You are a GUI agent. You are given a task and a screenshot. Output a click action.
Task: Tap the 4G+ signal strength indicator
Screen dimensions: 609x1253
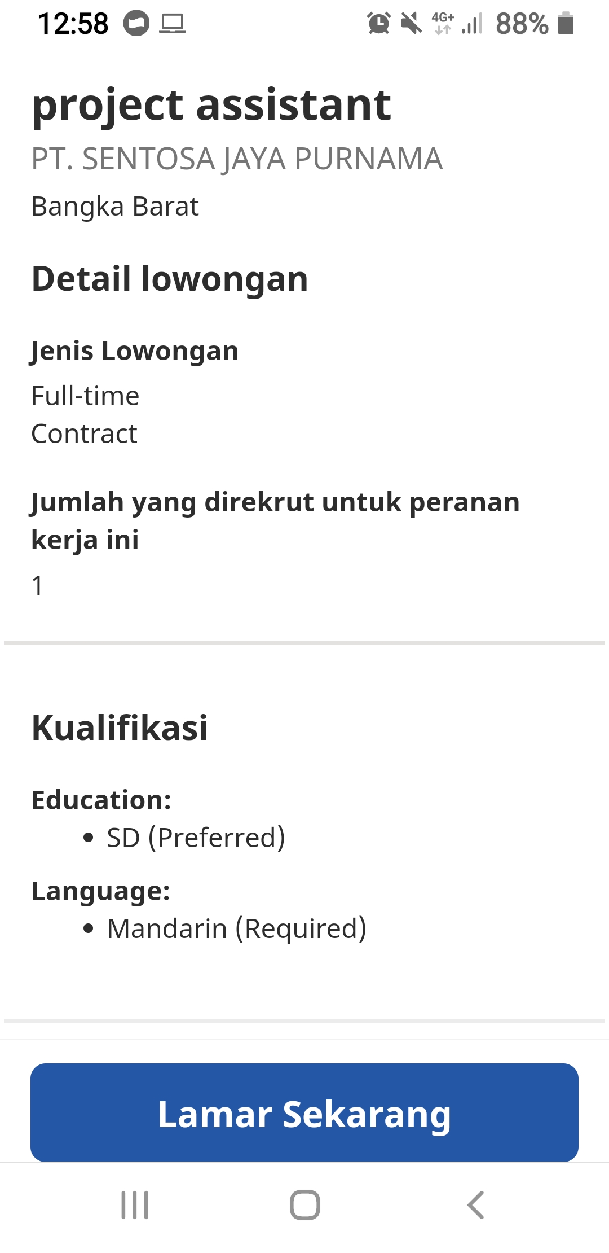457,24
